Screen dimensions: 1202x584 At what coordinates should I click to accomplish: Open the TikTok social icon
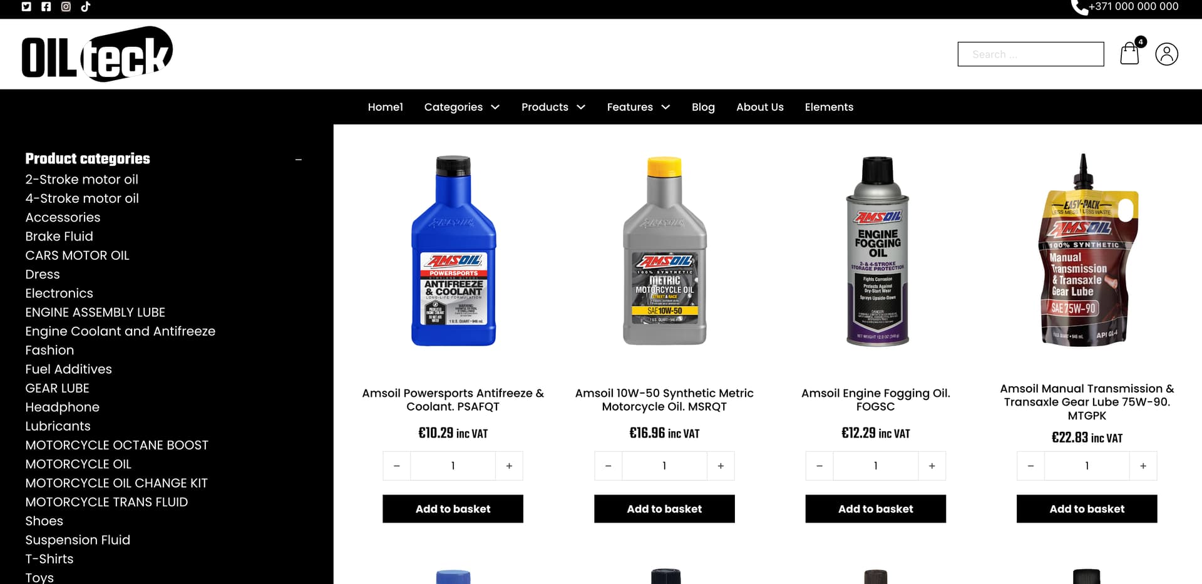point(86,7)
